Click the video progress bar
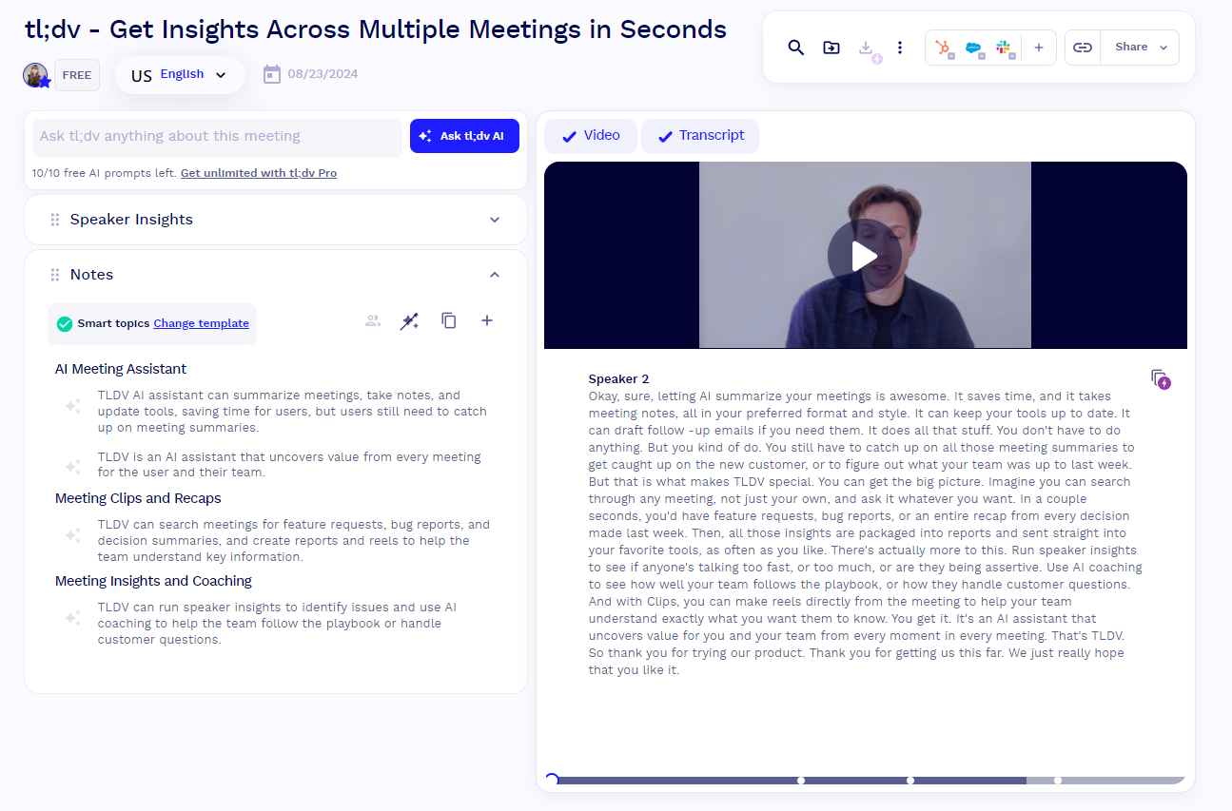The height and width of the screenshot is (811, 1232). pos(866,781)
